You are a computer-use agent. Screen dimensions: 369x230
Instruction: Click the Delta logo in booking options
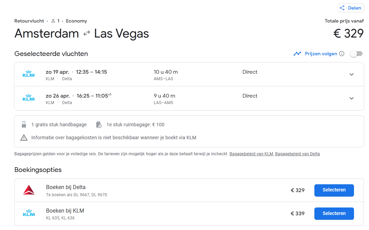[x=29, y=190]
